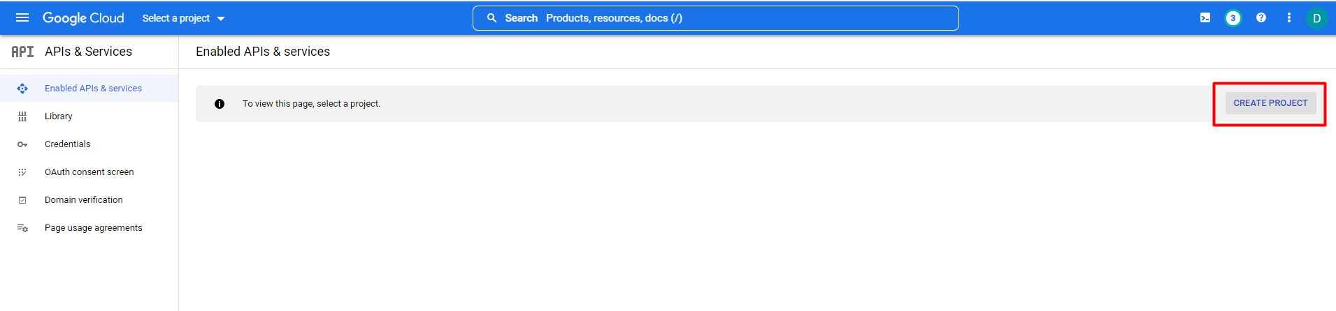Activate Cloud Shell terminal icon
The height and width of the screenshot is (311, 1336).
pyautogui.click(x=1205, y=18)
